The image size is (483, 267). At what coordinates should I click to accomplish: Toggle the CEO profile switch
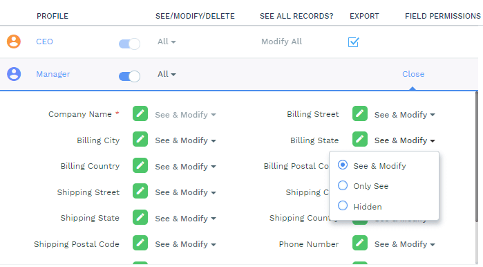129,44
